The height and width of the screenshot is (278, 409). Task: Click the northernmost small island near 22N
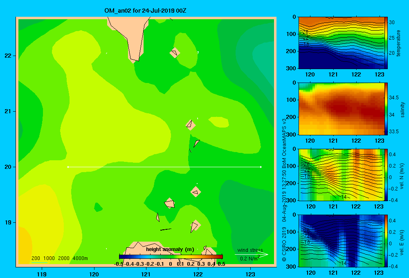click(x=175, y=53)
